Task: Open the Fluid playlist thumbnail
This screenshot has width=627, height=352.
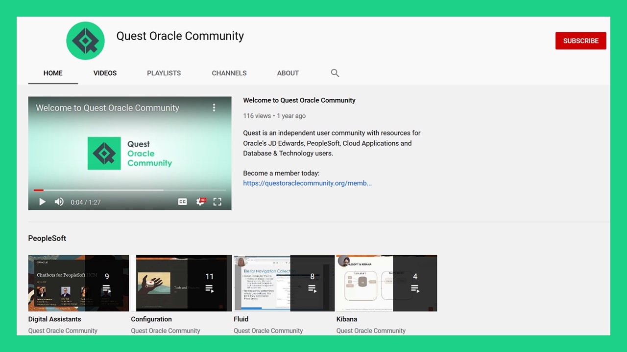Action: pyautogui.click(x=284, y=283)
